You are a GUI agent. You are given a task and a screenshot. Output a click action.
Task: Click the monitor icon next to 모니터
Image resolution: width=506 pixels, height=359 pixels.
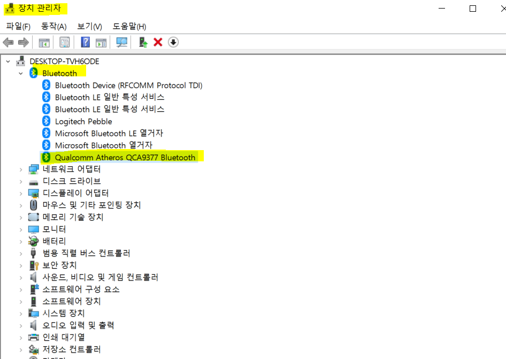[34, 230]
